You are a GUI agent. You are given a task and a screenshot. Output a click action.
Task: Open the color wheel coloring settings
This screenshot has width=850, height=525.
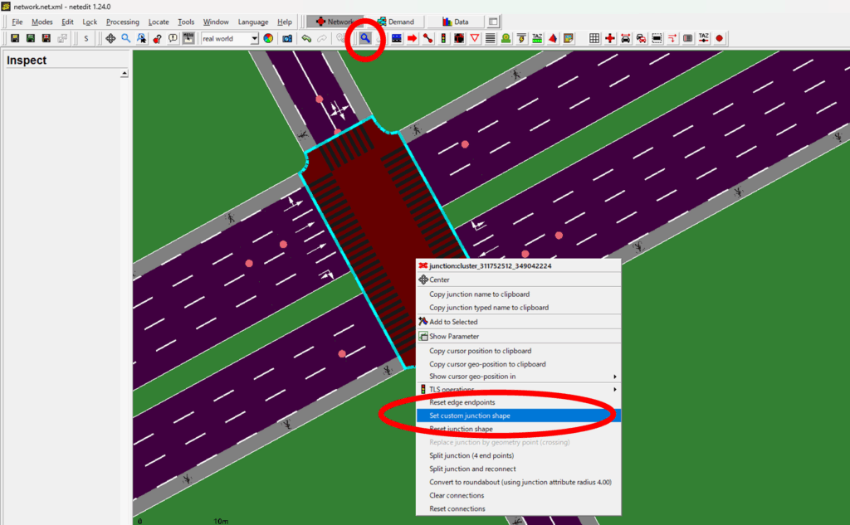(x=268, y=38)
